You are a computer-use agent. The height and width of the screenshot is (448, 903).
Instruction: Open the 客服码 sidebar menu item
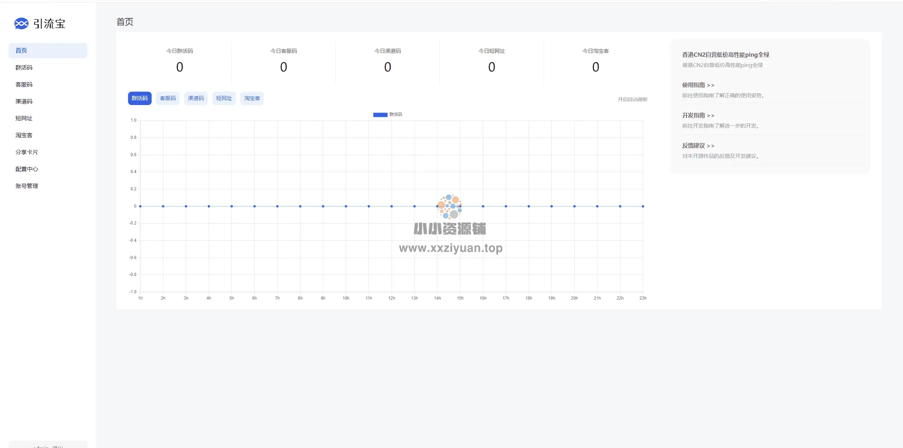point(24,84)
